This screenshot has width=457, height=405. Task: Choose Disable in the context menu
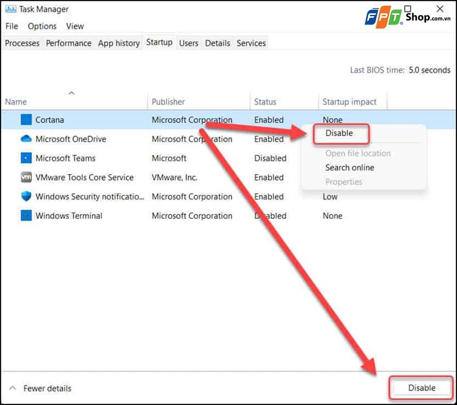click(339, 133)
